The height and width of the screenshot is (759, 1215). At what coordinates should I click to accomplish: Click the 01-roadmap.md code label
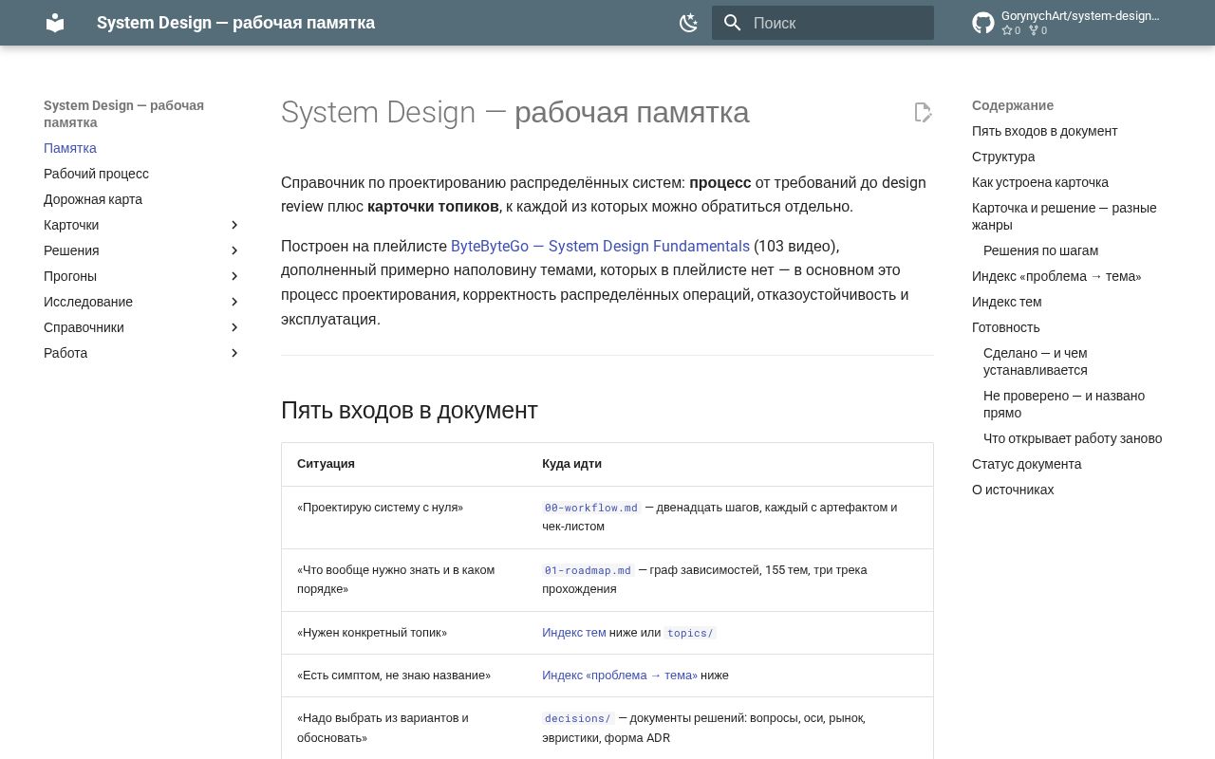click(589, 570)
